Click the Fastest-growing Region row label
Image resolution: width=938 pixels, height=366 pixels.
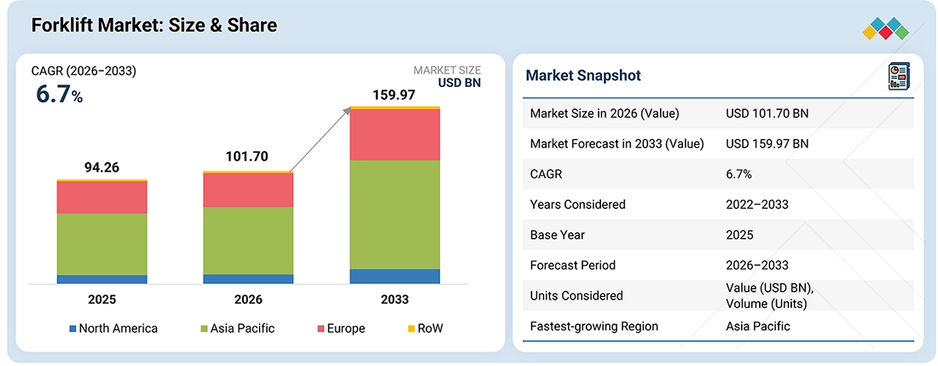click(594, 327)
